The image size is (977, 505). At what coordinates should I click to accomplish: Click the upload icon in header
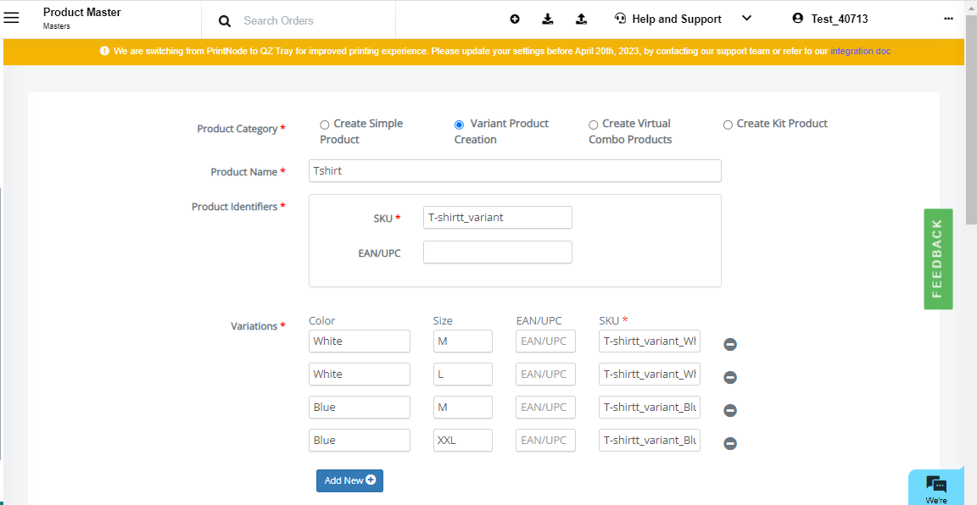pos(581,19)
